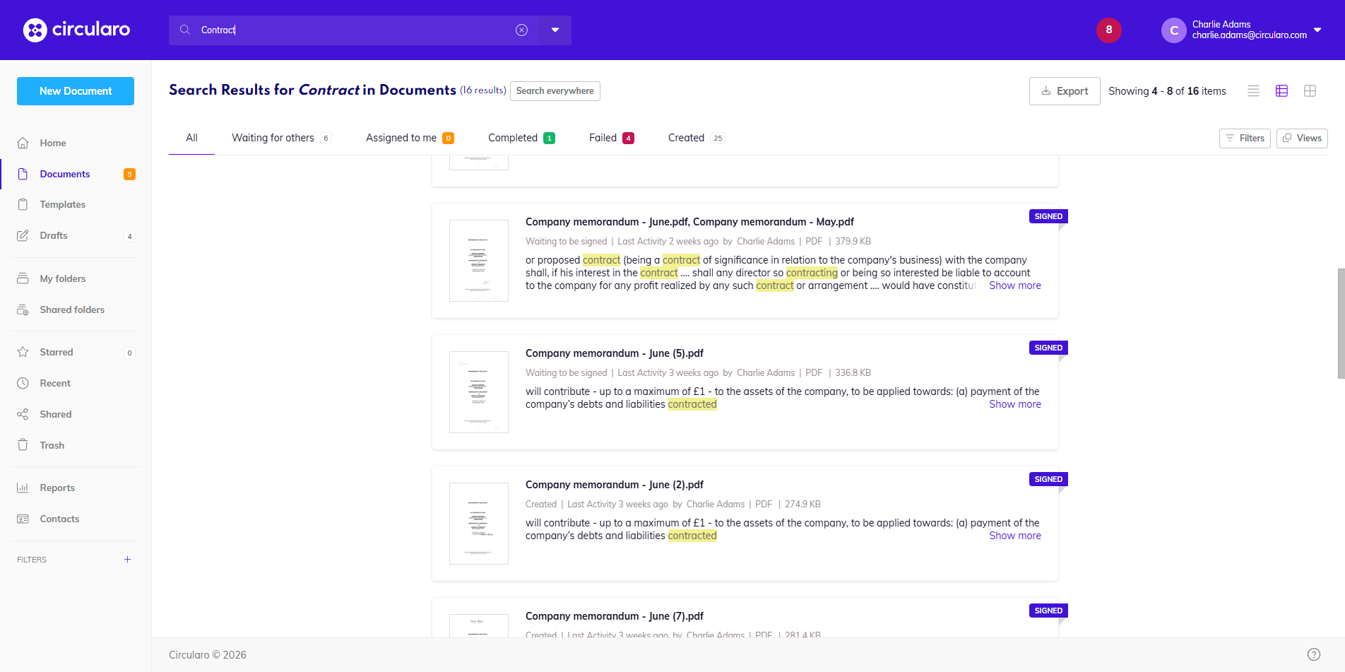Open the search options dropdown arrow
Image resolution: width=1345 pixels, height=672 pixels.
click(x=555, y=30)
